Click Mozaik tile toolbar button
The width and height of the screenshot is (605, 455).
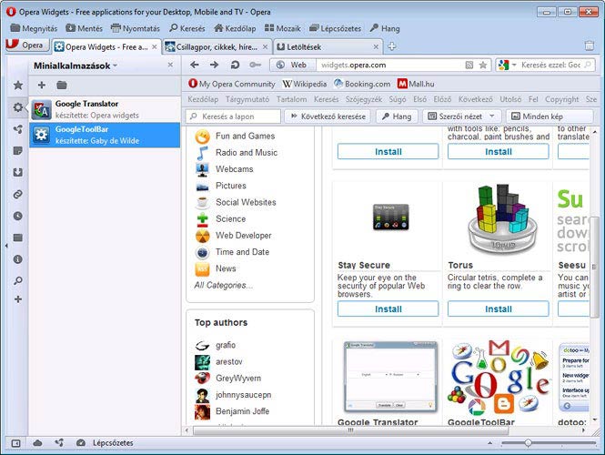282,28
